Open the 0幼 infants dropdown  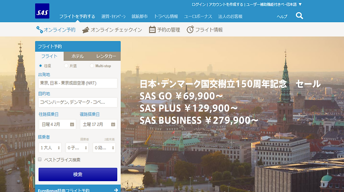pos(104,148)
